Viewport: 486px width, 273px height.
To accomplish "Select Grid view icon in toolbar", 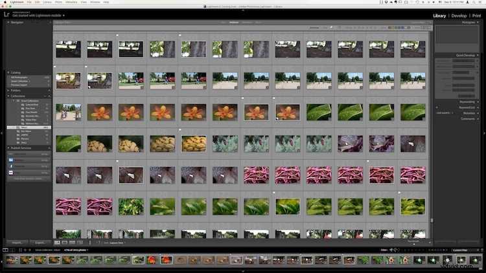I will (57, 243).
